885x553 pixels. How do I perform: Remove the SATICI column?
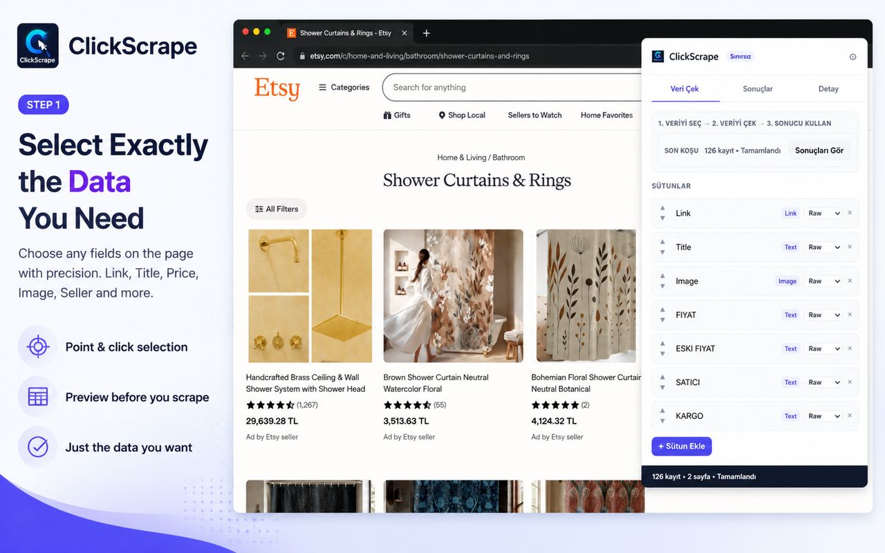point(850,382)
